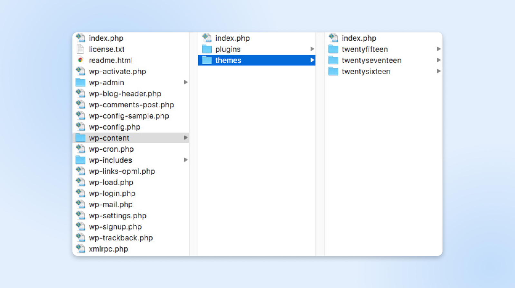Click the wp-config.php file icon
This screenshot has width=515, height=288.
[80, 127]
